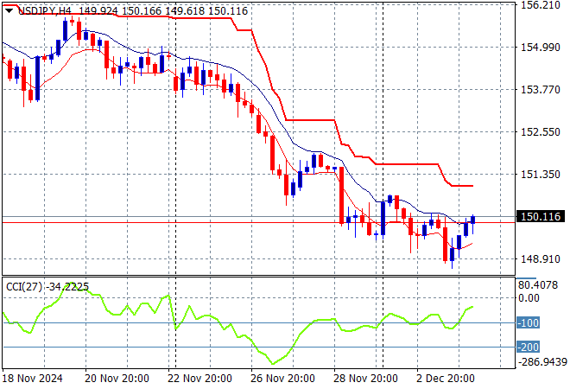Select the OHLC values 149.924 150.166 149.618

tap(142, 11)
